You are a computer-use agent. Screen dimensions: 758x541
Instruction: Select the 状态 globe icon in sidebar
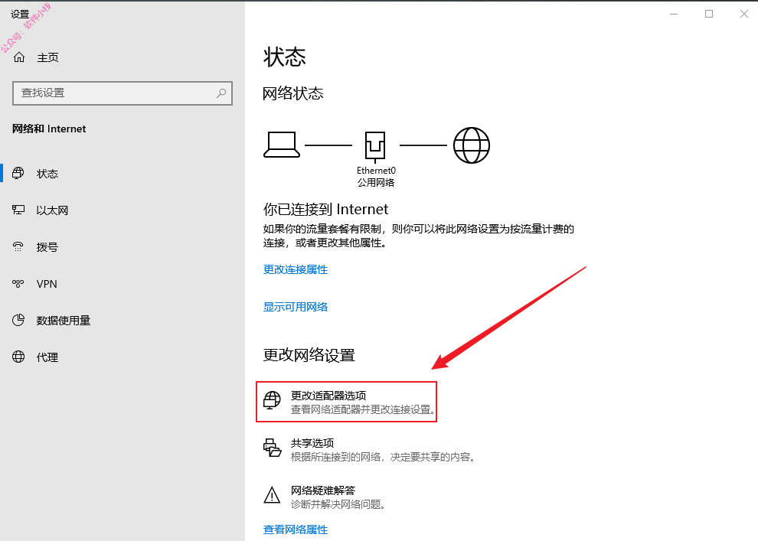[x=18, y=173]
